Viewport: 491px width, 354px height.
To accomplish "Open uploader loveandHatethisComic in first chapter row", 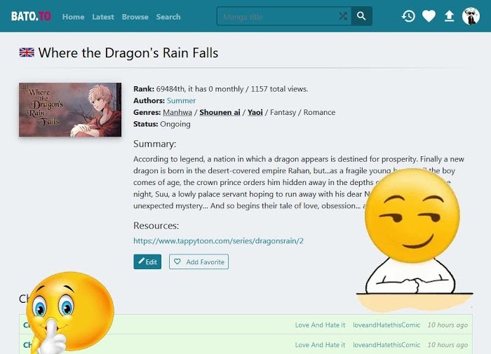I will coord(386,325).
